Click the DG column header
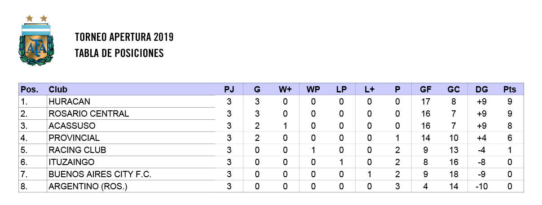The height and width of the screenshot is (205, 542). 481,89
